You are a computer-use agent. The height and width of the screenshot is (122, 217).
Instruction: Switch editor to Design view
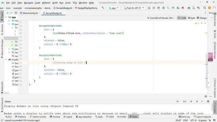click(202, 18)
